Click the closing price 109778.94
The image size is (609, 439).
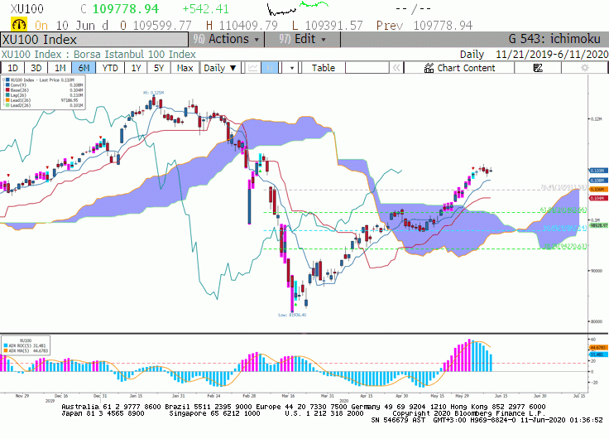(126, 8)
